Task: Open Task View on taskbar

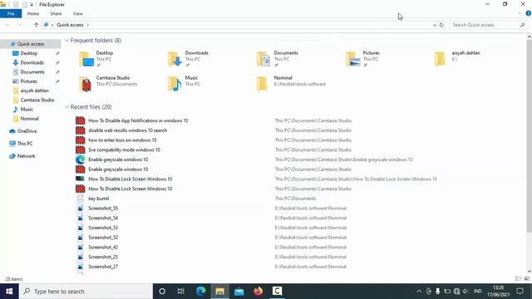Action: [x=181, y=292]
